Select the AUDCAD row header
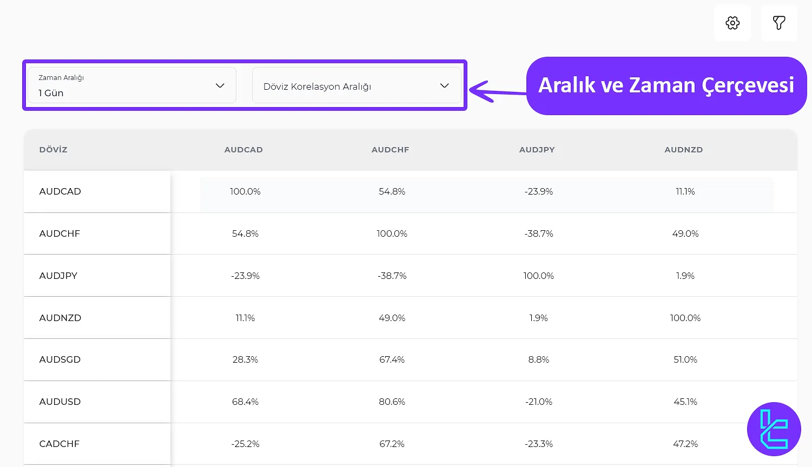Viewport: 812px width, 467px height. (x=60, y=191)
